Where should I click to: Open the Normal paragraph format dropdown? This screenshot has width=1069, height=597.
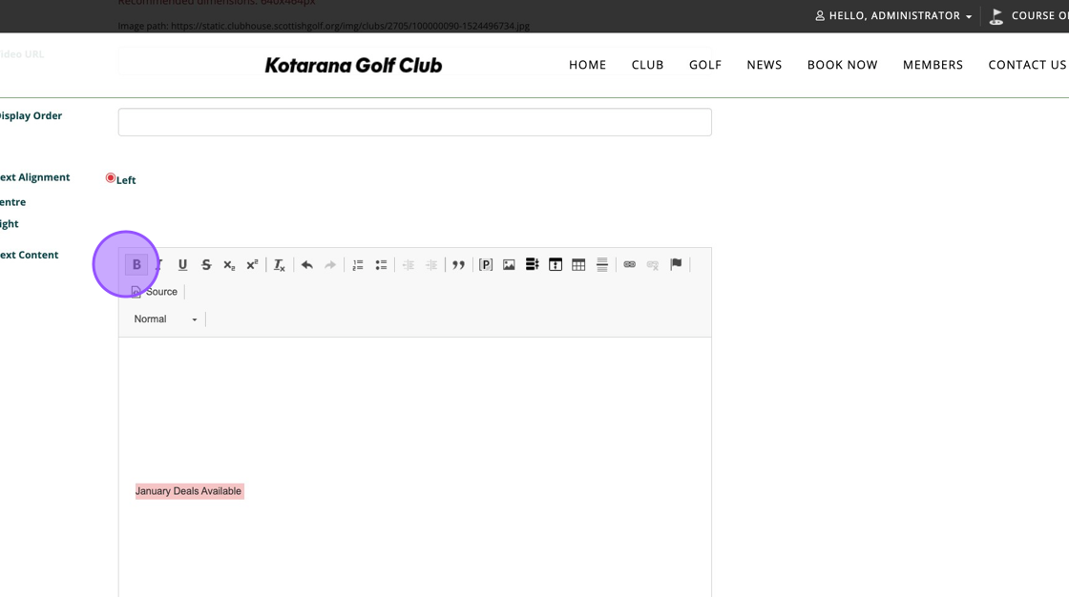(x=166, y=319)
